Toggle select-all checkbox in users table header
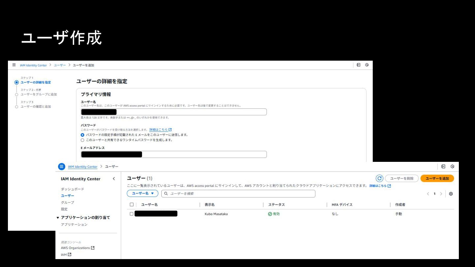The image size is (475, 267). pos(132,205)
